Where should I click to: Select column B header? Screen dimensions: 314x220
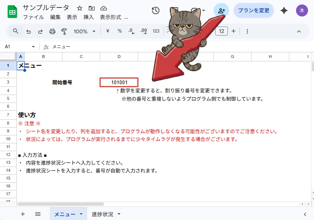[x=43, y=56]
